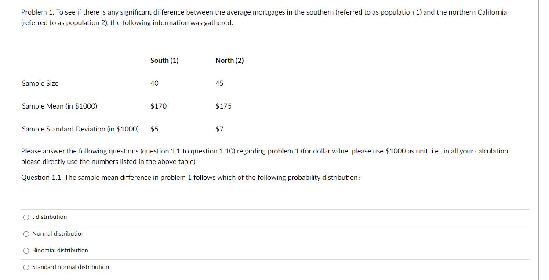Click the $175 sample mean value
The image size is (549, 280).
pos(224,106)
